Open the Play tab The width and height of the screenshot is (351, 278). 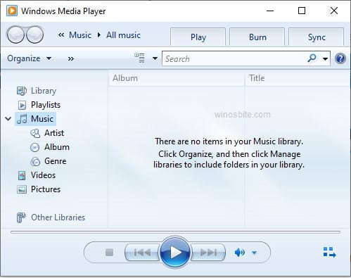point(198,37)
